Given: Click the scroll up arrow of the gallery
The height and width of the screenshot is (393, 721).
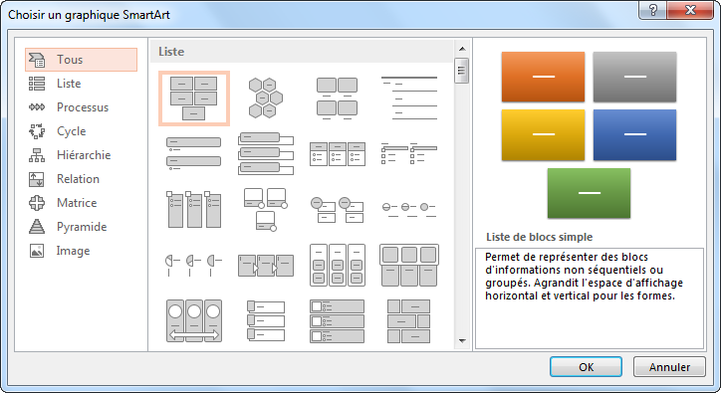Looking at the screenshot, I should [x=462, y=49].
